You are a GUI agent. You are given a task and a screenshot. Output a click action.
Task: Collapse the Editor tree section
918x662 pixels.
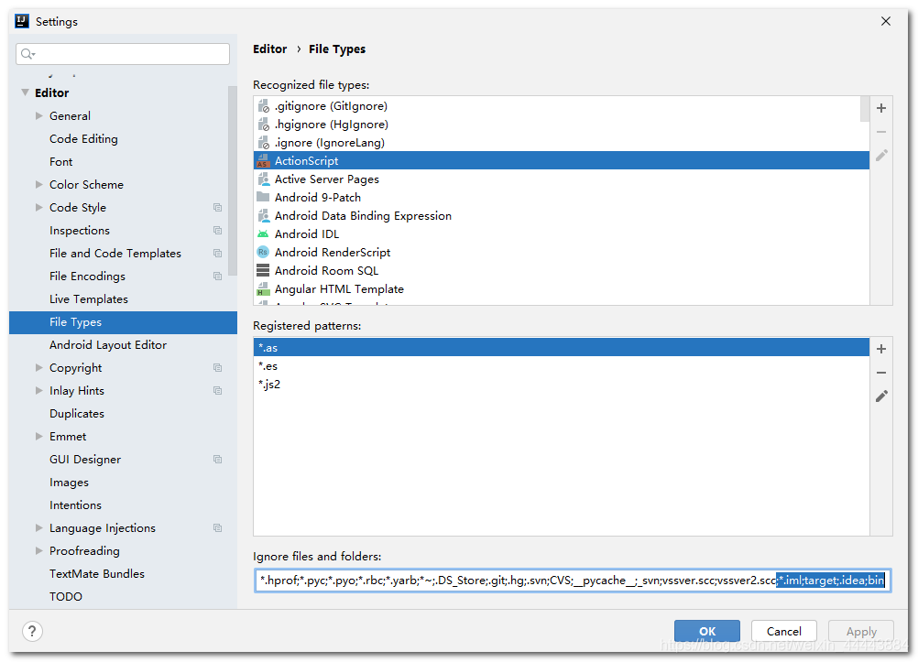point(25,92)
